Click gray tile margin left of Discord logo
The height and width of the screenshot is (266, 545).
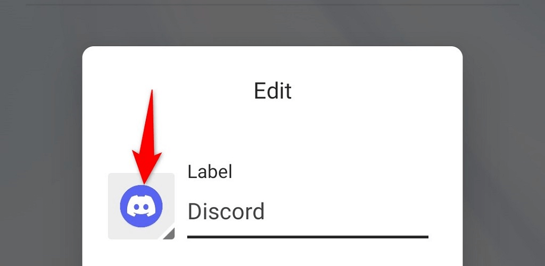[114, 206]
